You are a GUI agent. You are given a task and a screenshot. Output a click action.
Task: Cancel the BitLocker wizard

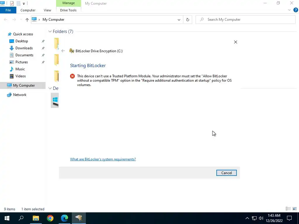tap(227, 173)
